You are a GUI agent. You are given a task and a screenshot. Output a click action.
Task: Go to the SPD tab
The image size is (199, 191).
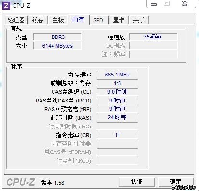click(98, 20)
